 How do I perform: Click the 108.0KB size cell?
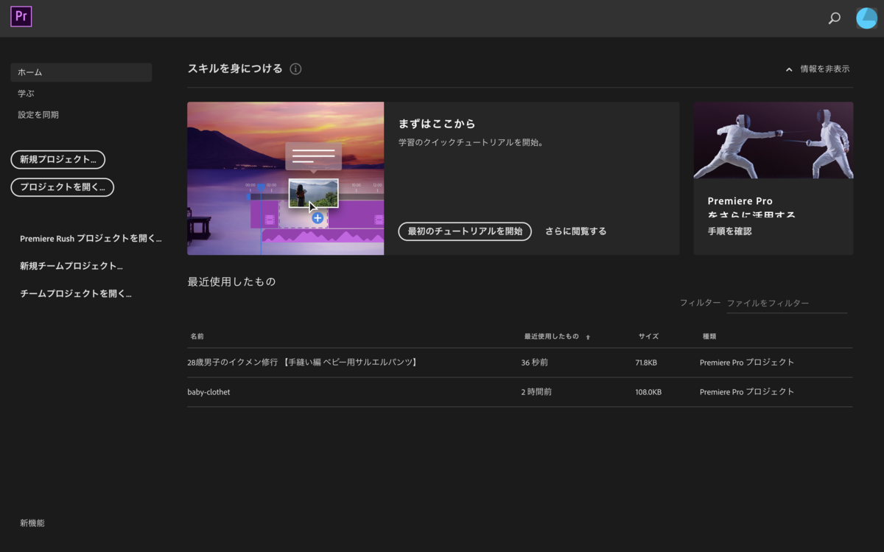click(648, 392)
